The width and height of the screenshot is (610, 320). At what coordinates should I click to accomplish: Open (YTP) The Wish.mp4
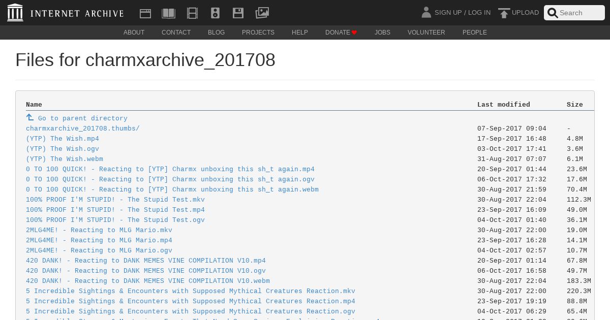63,139
